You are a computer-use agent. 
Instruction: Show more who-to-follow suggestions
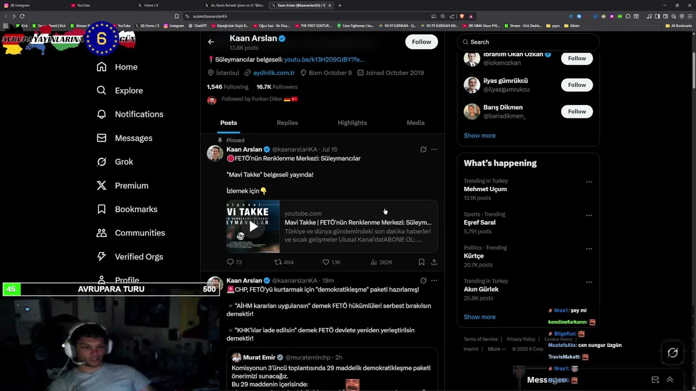480,136
